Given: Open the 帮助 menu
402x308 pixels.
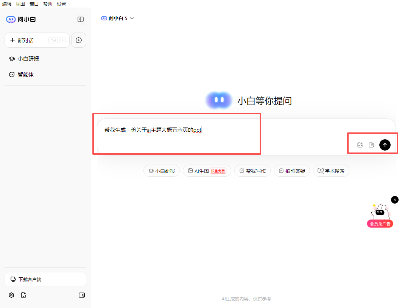Looking at the screenshot, I should tap(48, 4).
